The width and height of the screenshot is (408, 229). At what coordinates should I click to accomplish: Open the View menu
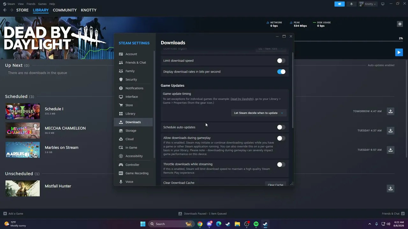point(21,4)
